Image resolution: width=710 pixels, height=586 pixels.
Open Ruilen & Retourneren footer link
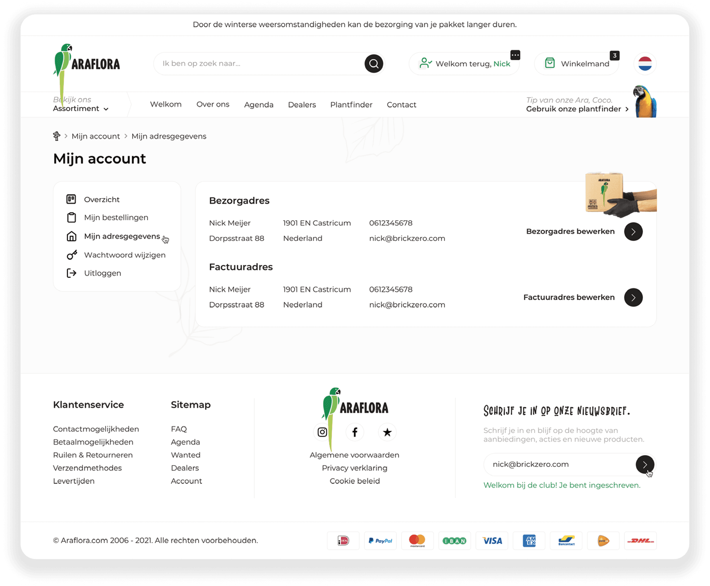pyautogui.click(x=93, y=455)
